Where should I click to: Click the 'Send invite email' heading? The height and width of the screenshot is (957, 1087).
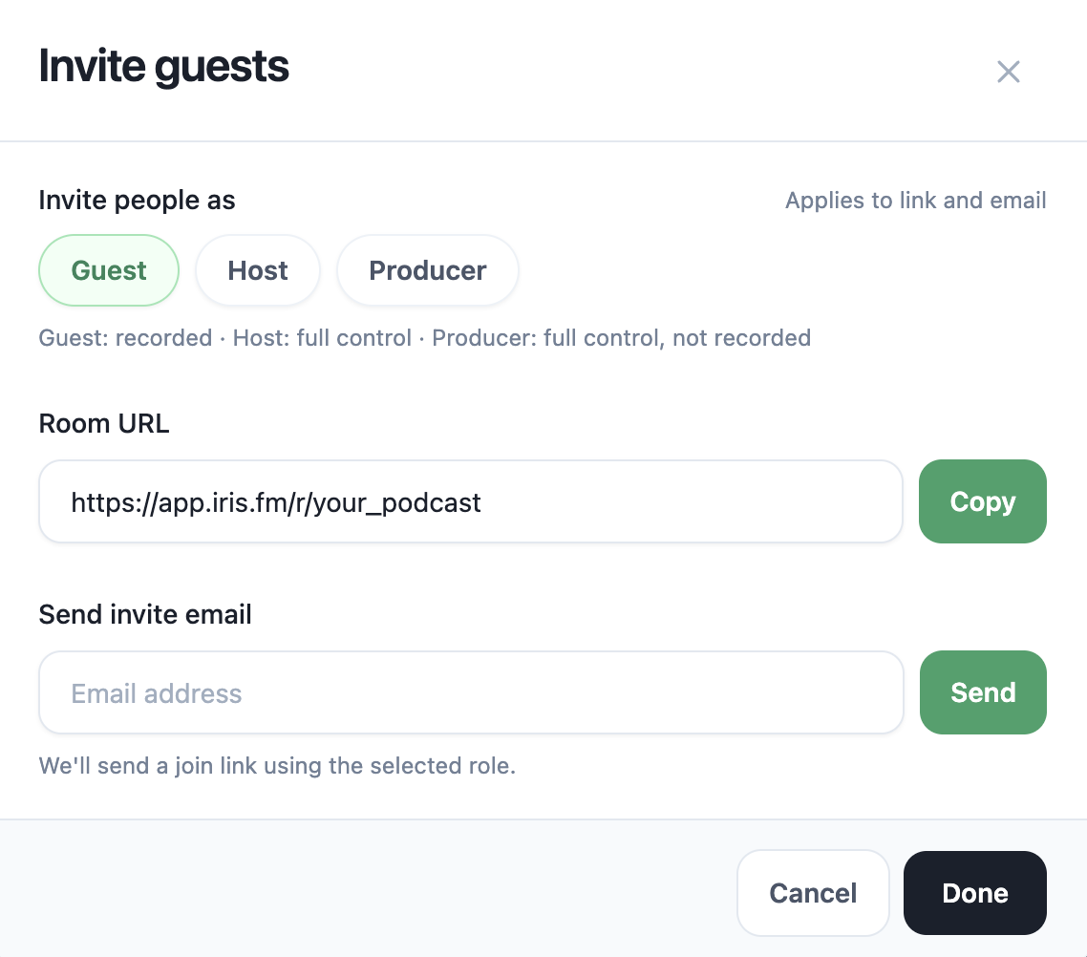[144, 614]
